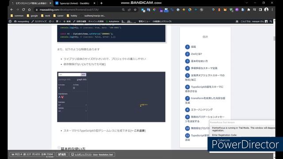This screenshot has height=159, width=283.
Task: Open the google bookmarks folder
Action: coord(32,16)
